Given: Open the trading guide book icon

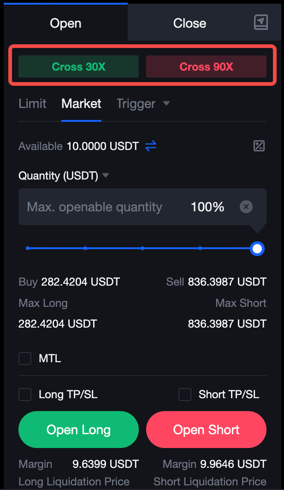Looking at the screenshot, I should (261, 22).
